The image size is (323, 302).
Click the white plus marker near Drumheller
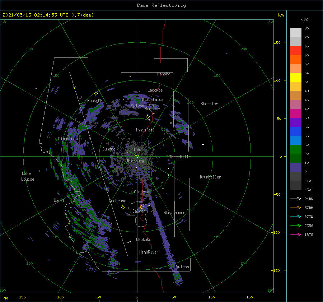pos(203,144)
